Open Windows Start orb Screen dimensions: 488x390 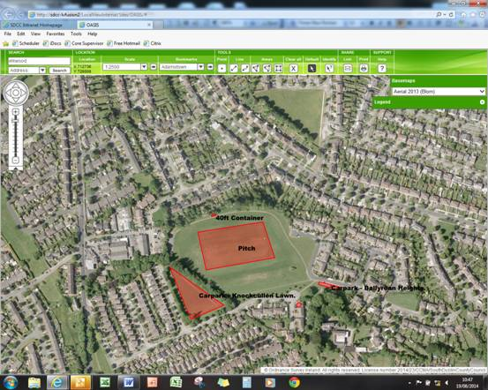point(11,383)
